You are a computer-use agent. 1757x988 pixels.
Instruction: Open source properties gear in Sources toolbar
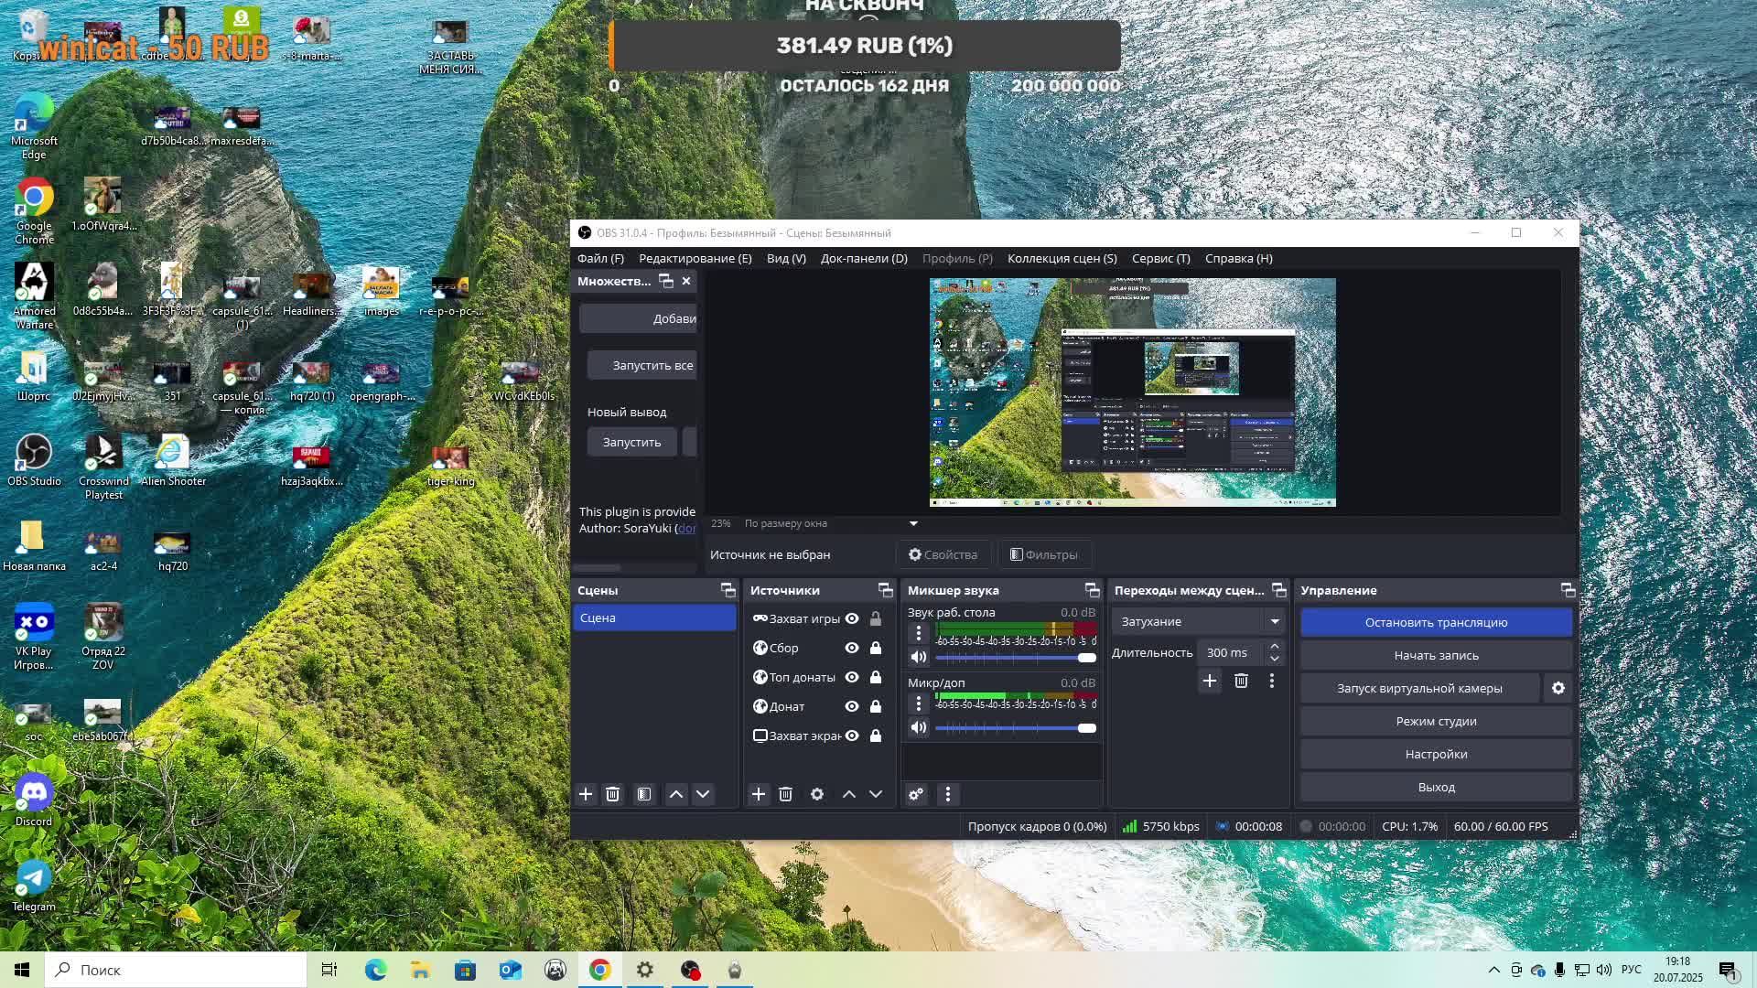(817, 794)
